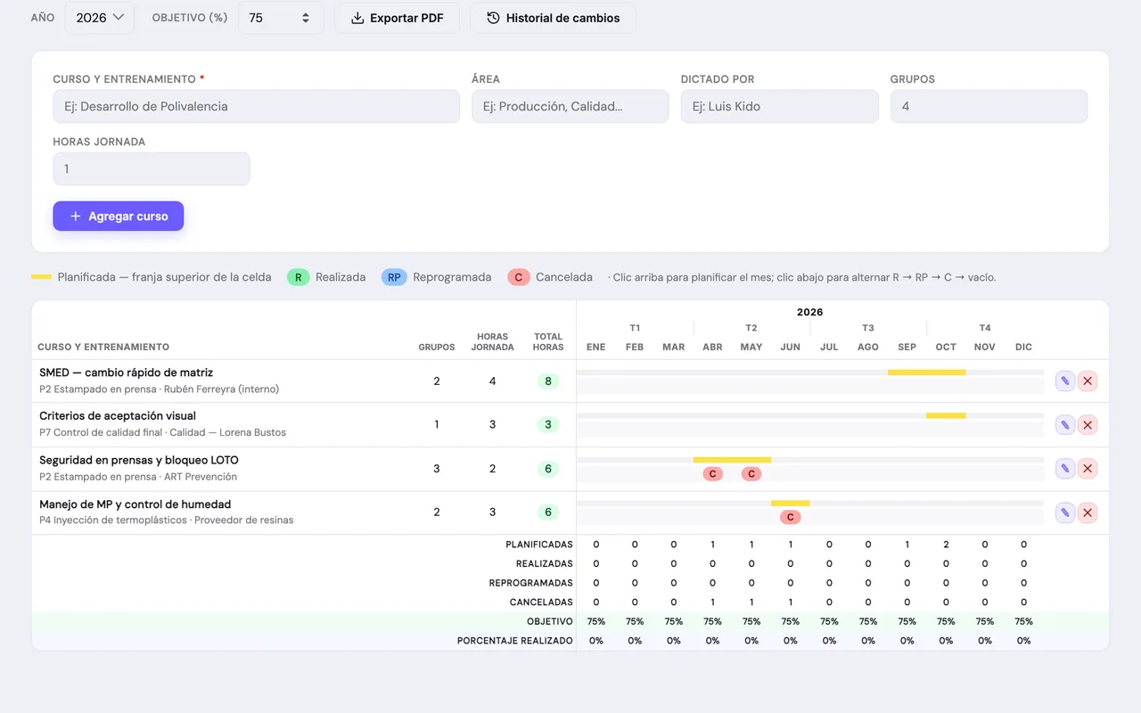Click the 'CANCELADAS' summary row label

[x=541, y=602]
